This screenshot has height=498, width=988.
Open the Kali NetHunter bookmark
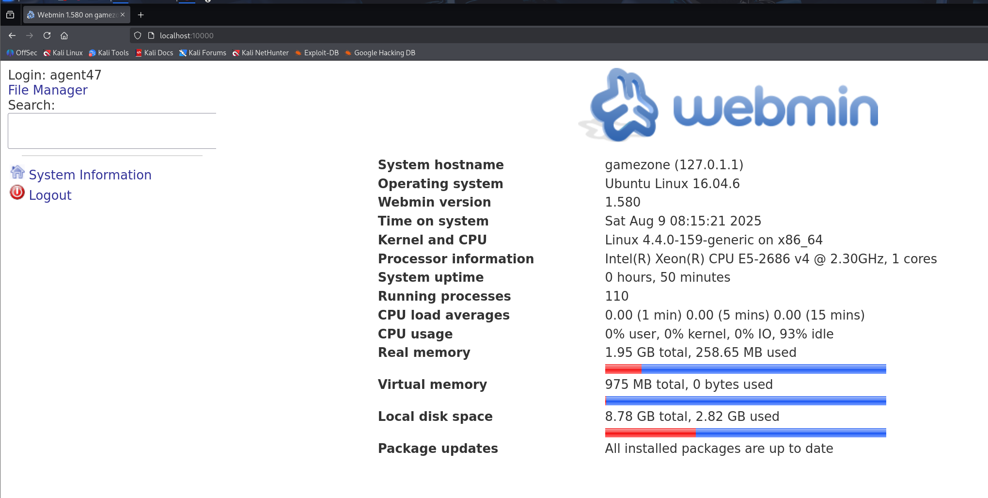pyautogui.click(x=260, y=53)
